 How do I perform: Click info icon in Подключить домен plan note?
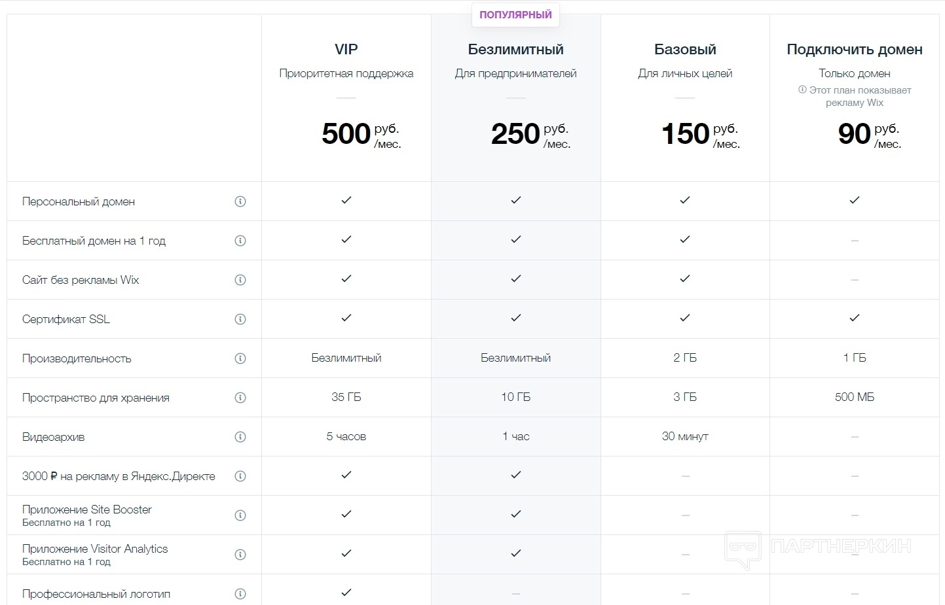click(802, 90)
